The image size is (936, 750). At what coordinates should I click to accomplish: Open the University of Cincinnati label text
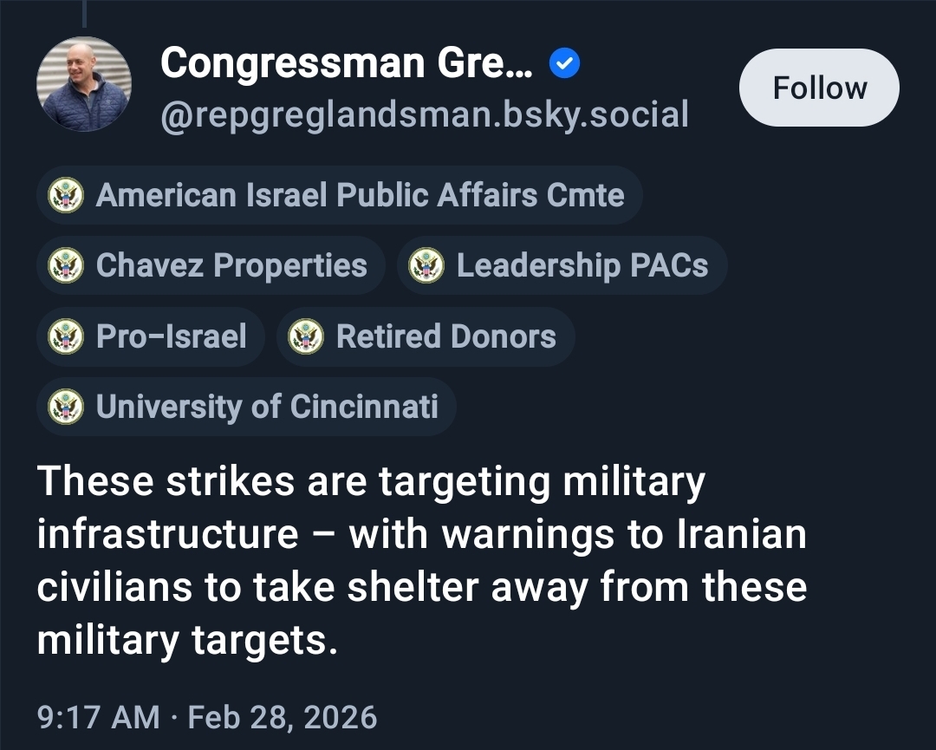(267, 406)
